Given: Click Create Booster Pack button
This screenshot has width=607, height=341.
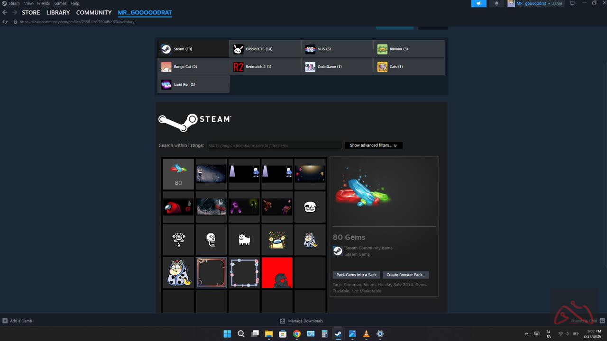Looking at the screenshot, I should click(405, 275).
